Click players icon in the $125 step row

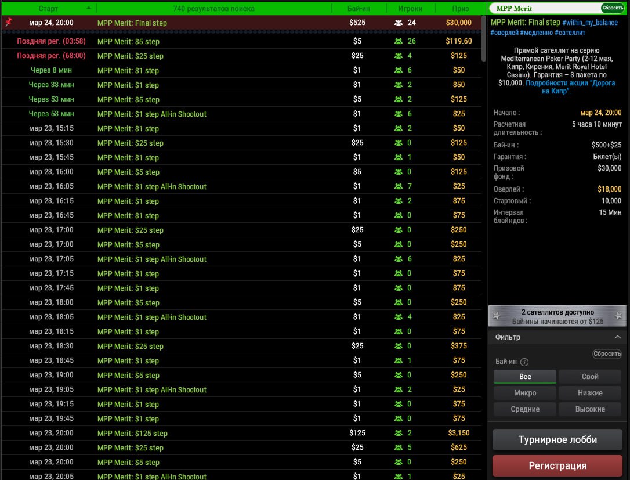(398, 433)
